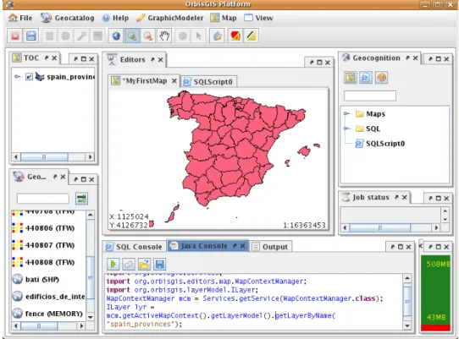Select the zoom out tool
This screenshot has height=339, width=459.
(x=148, y=36)
